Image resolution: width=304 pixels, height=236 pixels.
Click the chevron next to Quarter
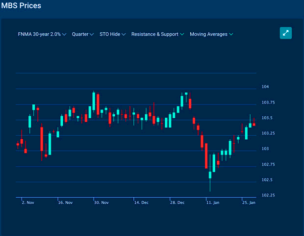tap(92, 34)
